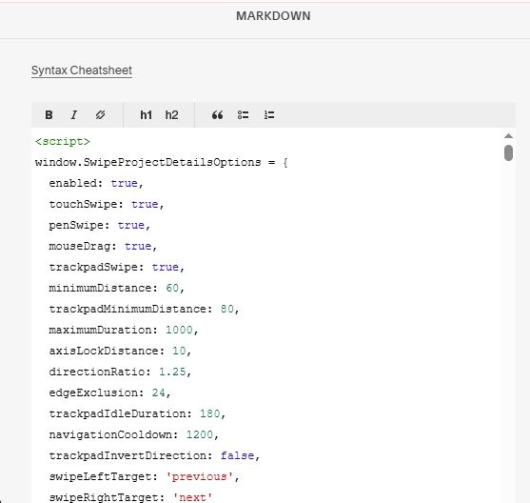Create a numbered list with the ordered list icon

pyautogui.click(x=269, y=115)
